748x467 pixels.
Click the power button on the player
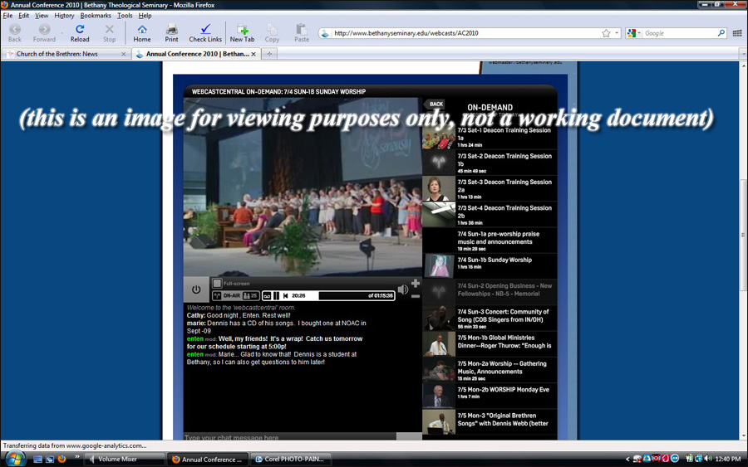click(196, 289)
